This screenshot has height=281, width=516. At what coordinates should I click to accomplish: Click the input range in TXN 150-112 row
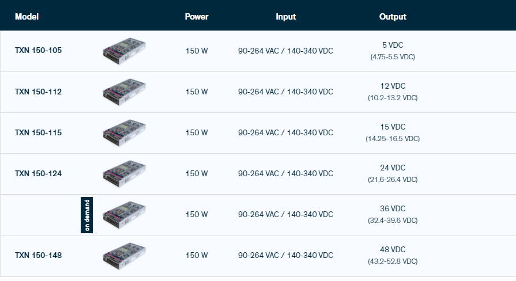click(x=285, y=92)
